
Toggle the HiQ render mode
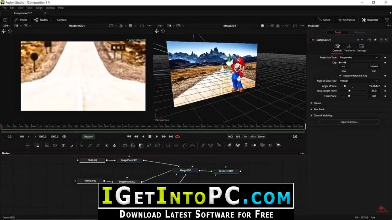point(230,137)
